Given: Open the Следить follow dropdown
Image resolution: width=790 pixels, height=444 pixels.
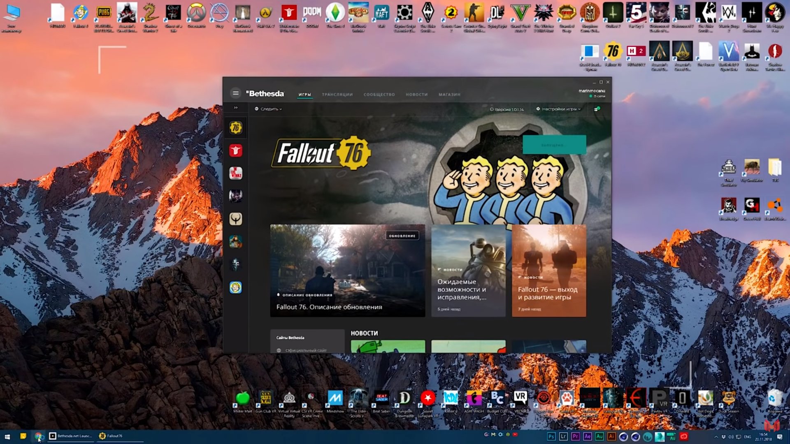Looking at the screenshot, I should (268, 109).
